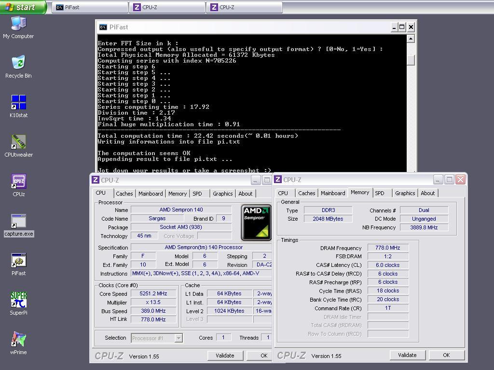Click the Command Rate value 1T

pyautogui.click(x=388, y=308)
